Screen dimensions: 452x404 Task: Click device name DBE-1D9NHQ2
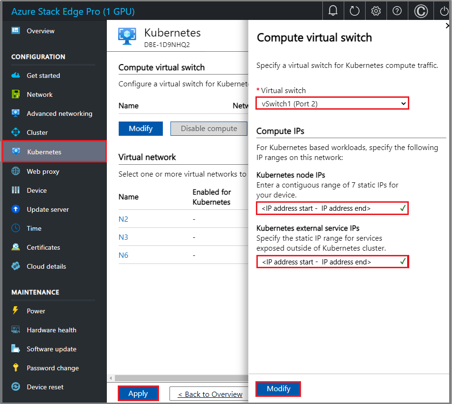click(x=167, y=45)
